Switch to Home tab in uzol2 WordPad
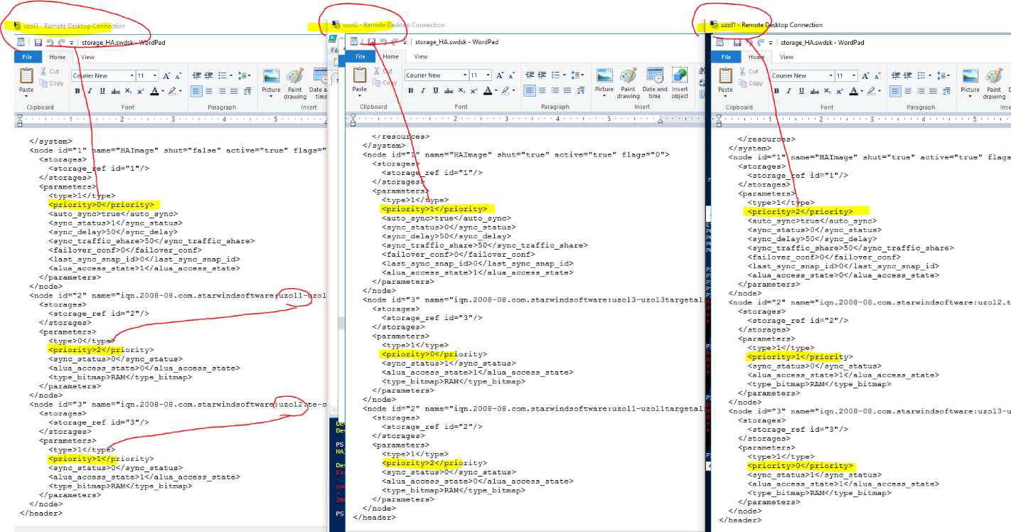Screen dimensions: 1011x532 tap(391, 57)
